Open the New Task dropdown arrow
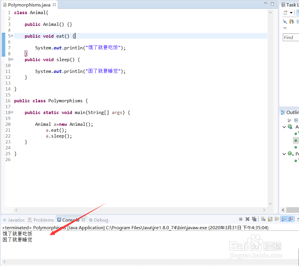The width and height of the screenshot is (299, 266). click(291, 13)
